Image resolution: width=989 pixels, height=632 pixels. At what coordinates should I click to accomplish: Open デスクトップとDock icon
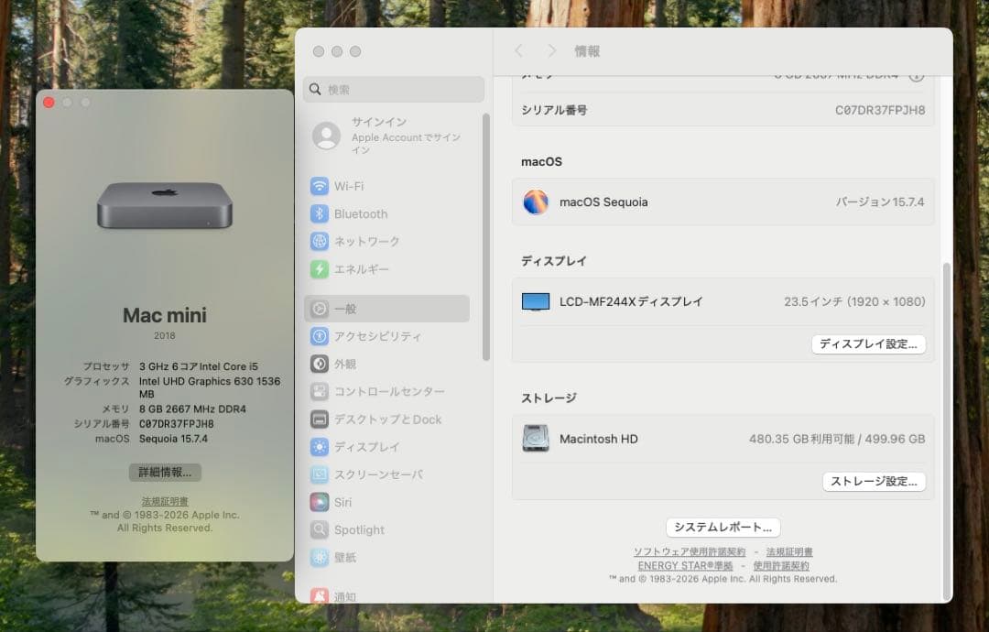320,420
